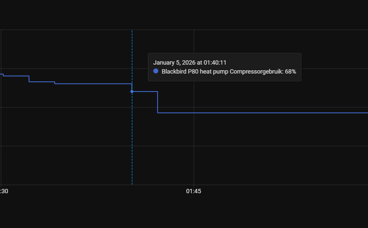Click the 68% value in the tooltip
The height and width of the screenshot is (228, 368).
[290, 72]
